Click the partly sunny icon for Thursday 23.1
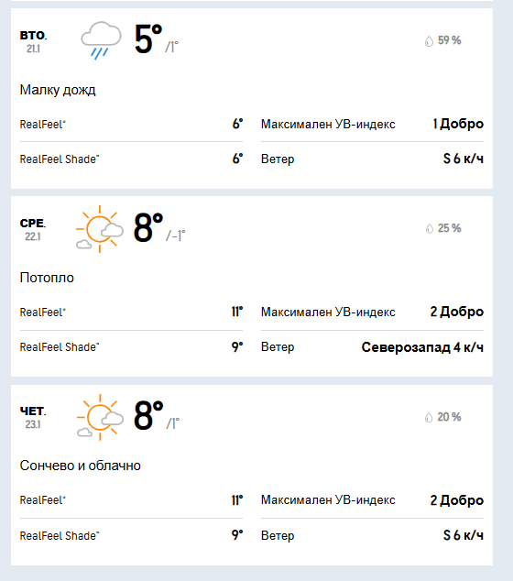 click(x=100, y=417)
